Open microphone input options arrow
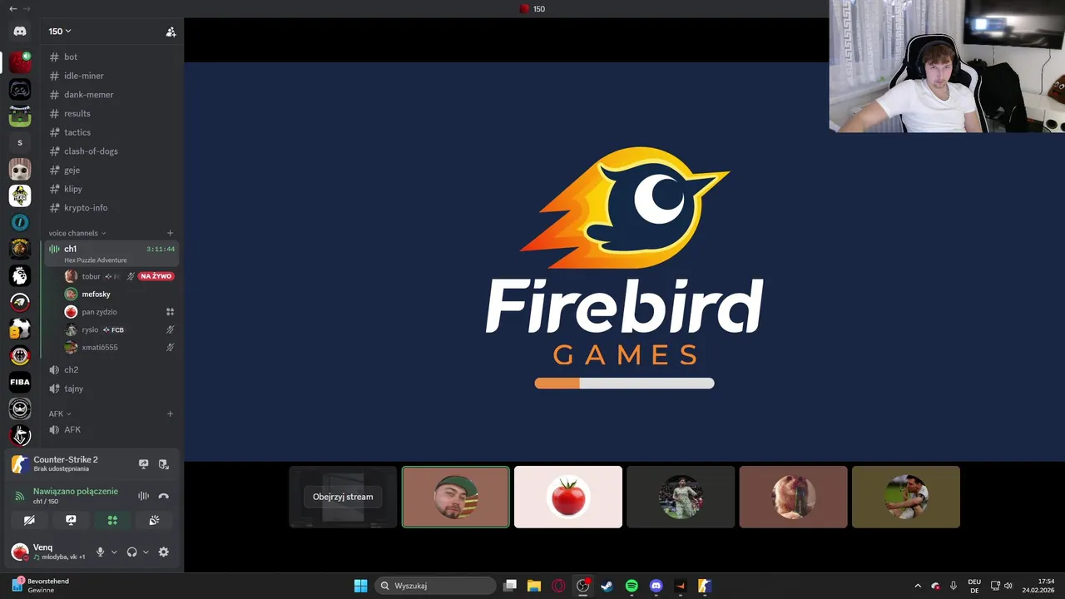1065x599 pixels. 114,552
